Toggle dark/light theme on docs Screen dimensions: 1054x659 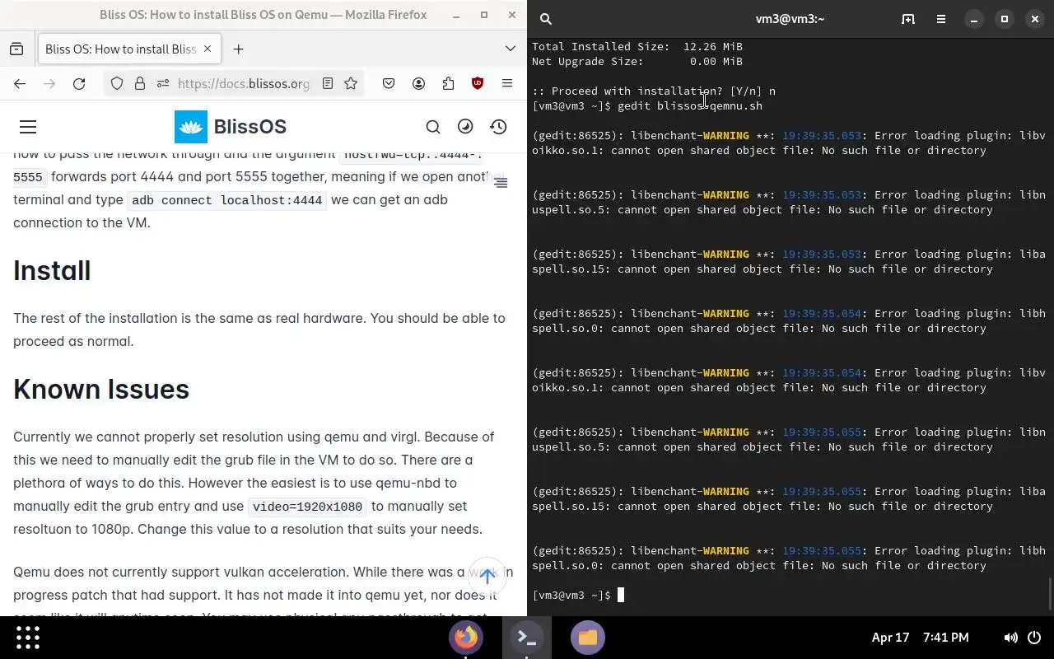pos(465,127)
